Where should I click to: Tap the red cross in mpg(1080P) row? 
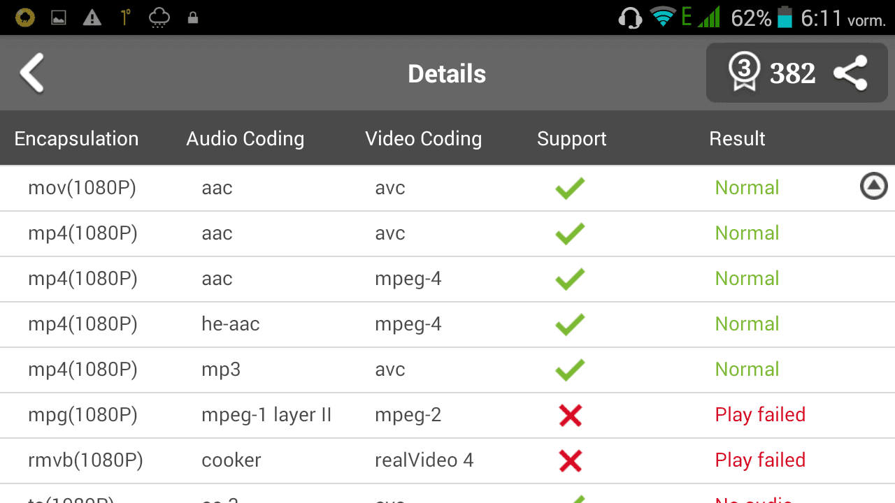click(571, 415)
